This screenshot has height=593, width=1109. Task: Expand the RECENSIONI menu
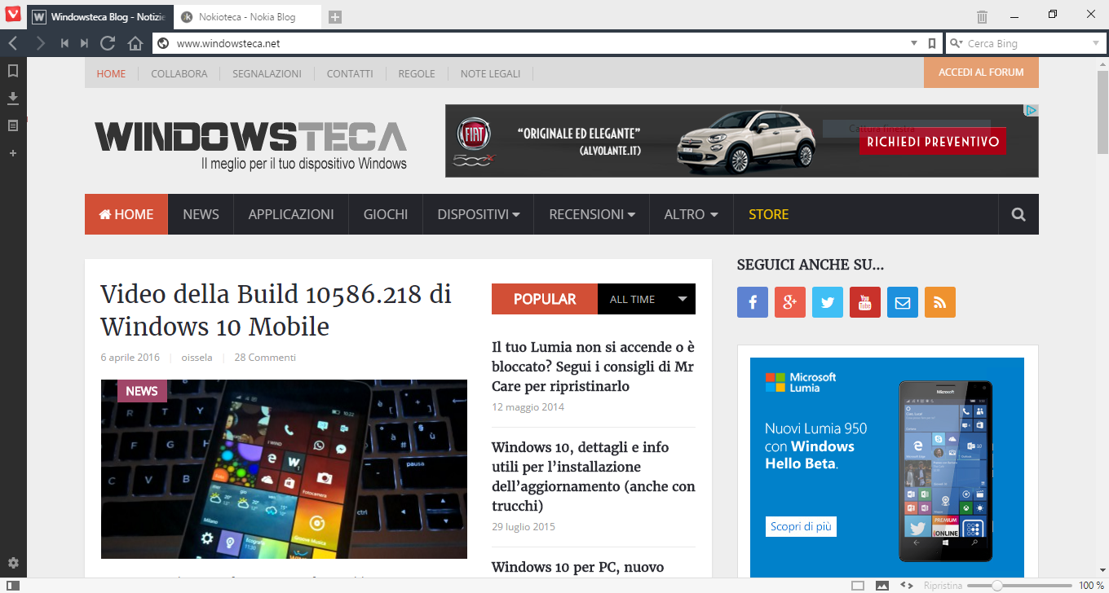tap(592, 214)
